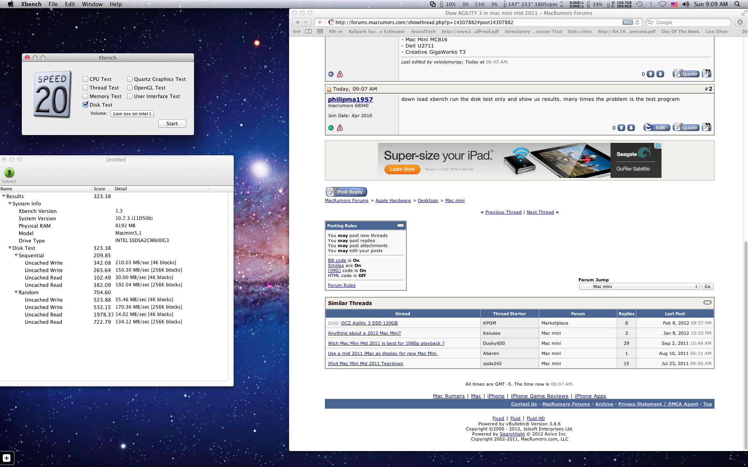
Task: Click the Google search field
Action: click(x=688, y=22)
